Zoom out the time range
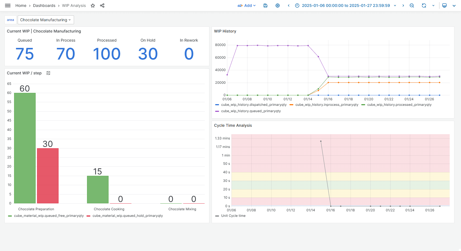Image resolution: width=461 pixels, height=251 pixels. click(412, 6)
